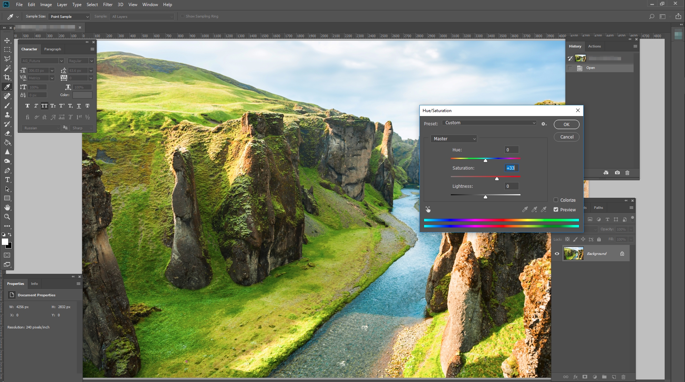Click the Cancel button in Hue/Saturation
The height and width of the screenshot is (382, 685).
coord(566,137)
